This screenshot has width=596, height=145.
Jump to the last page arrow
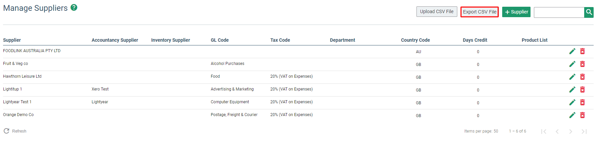pyautogui.click(x=584, y=132)
